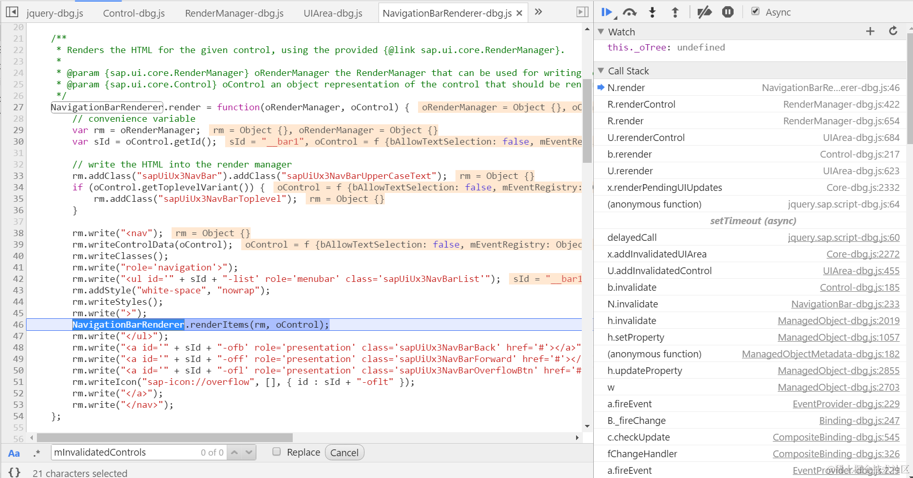The width and height of the screenshot is (913, 478).
Task: Select B._fireChange call stack frame
Action: [750, 421]
